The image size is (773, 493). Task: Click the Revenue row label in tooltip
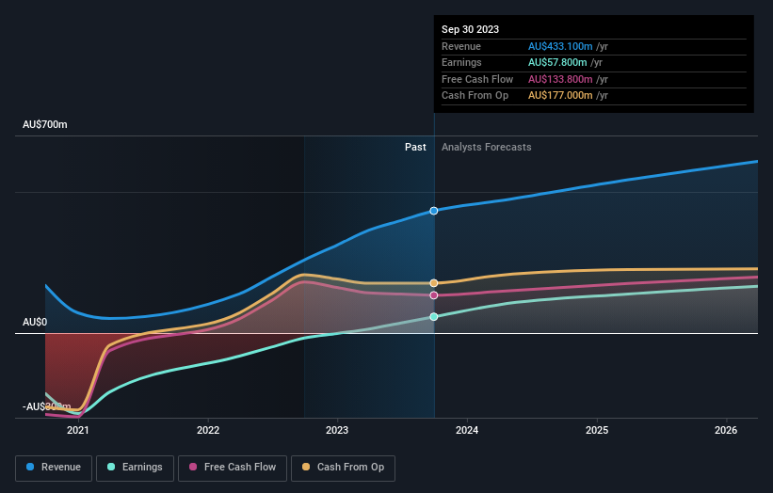[461, 46]
